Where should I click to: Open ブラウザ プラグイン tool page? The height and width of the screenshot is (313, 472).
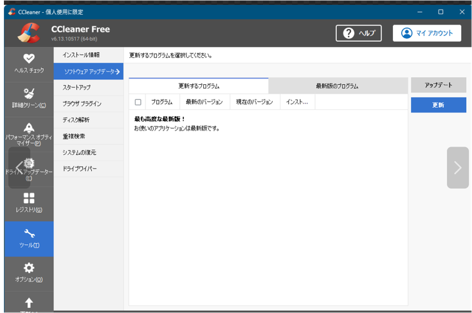(89, 104)
